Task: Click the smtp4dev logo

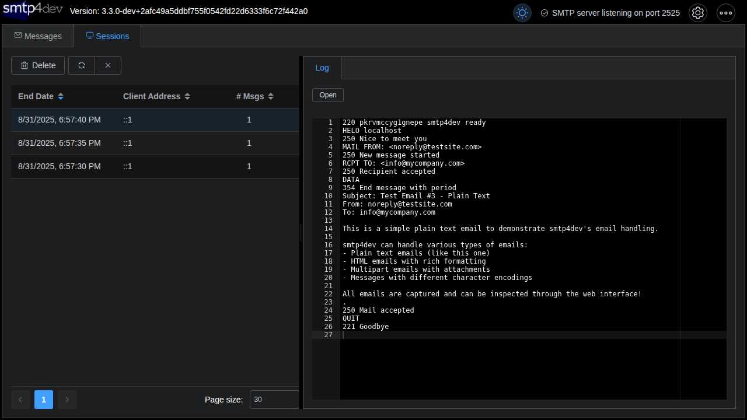Action: point(33,11)
